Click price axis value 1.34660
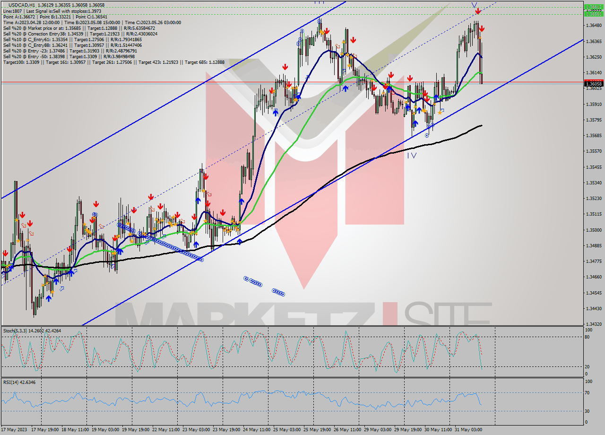This screenshot has width=605, height=435. pyautogui.click(x=594, y=277)
